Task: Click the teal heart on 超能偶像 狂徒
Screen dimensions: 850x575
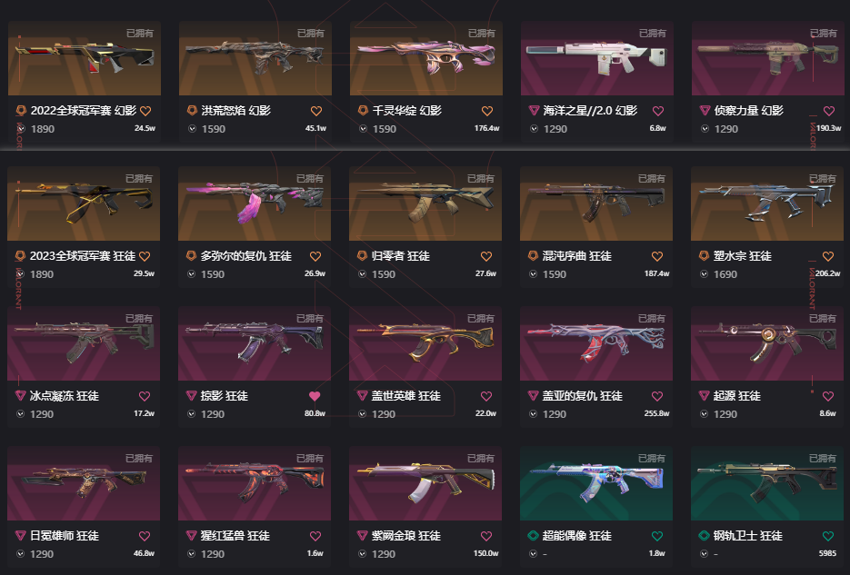Action: [657, 536]
